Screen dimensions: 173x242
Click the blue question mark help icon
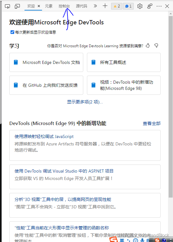click(x=164, y=240)
